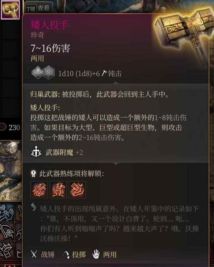
Task: Click the T键 查看 inspect button
Action: click(x=38, y=8)
